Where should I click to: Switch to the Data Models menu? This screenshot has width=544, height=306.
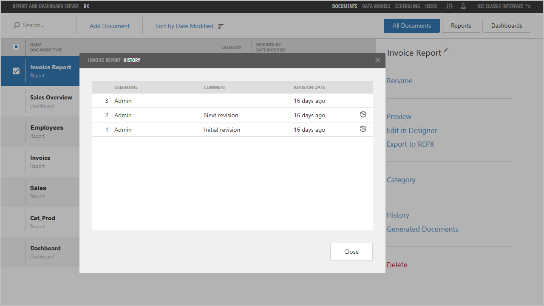376,6
